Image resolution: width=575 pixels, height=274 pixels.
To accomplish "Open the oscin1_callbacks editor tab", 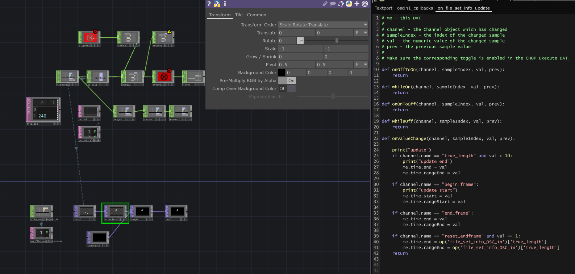I will click(x=415, y=8).
